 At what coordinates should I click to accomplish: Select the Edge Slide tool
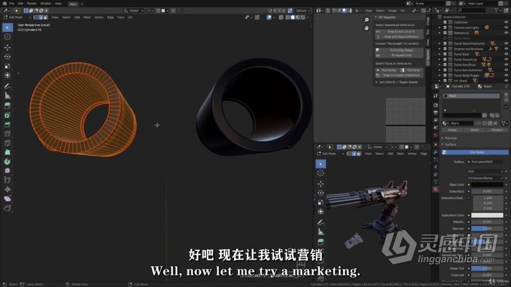[8, 180]
